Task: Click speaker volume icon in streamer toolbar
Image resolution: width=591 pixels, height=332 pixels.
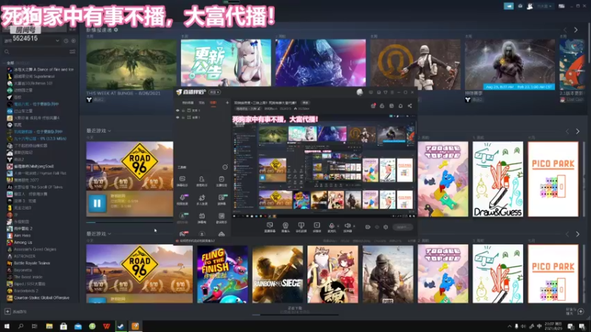Action: pyautogui.click(x=347, y=226)
